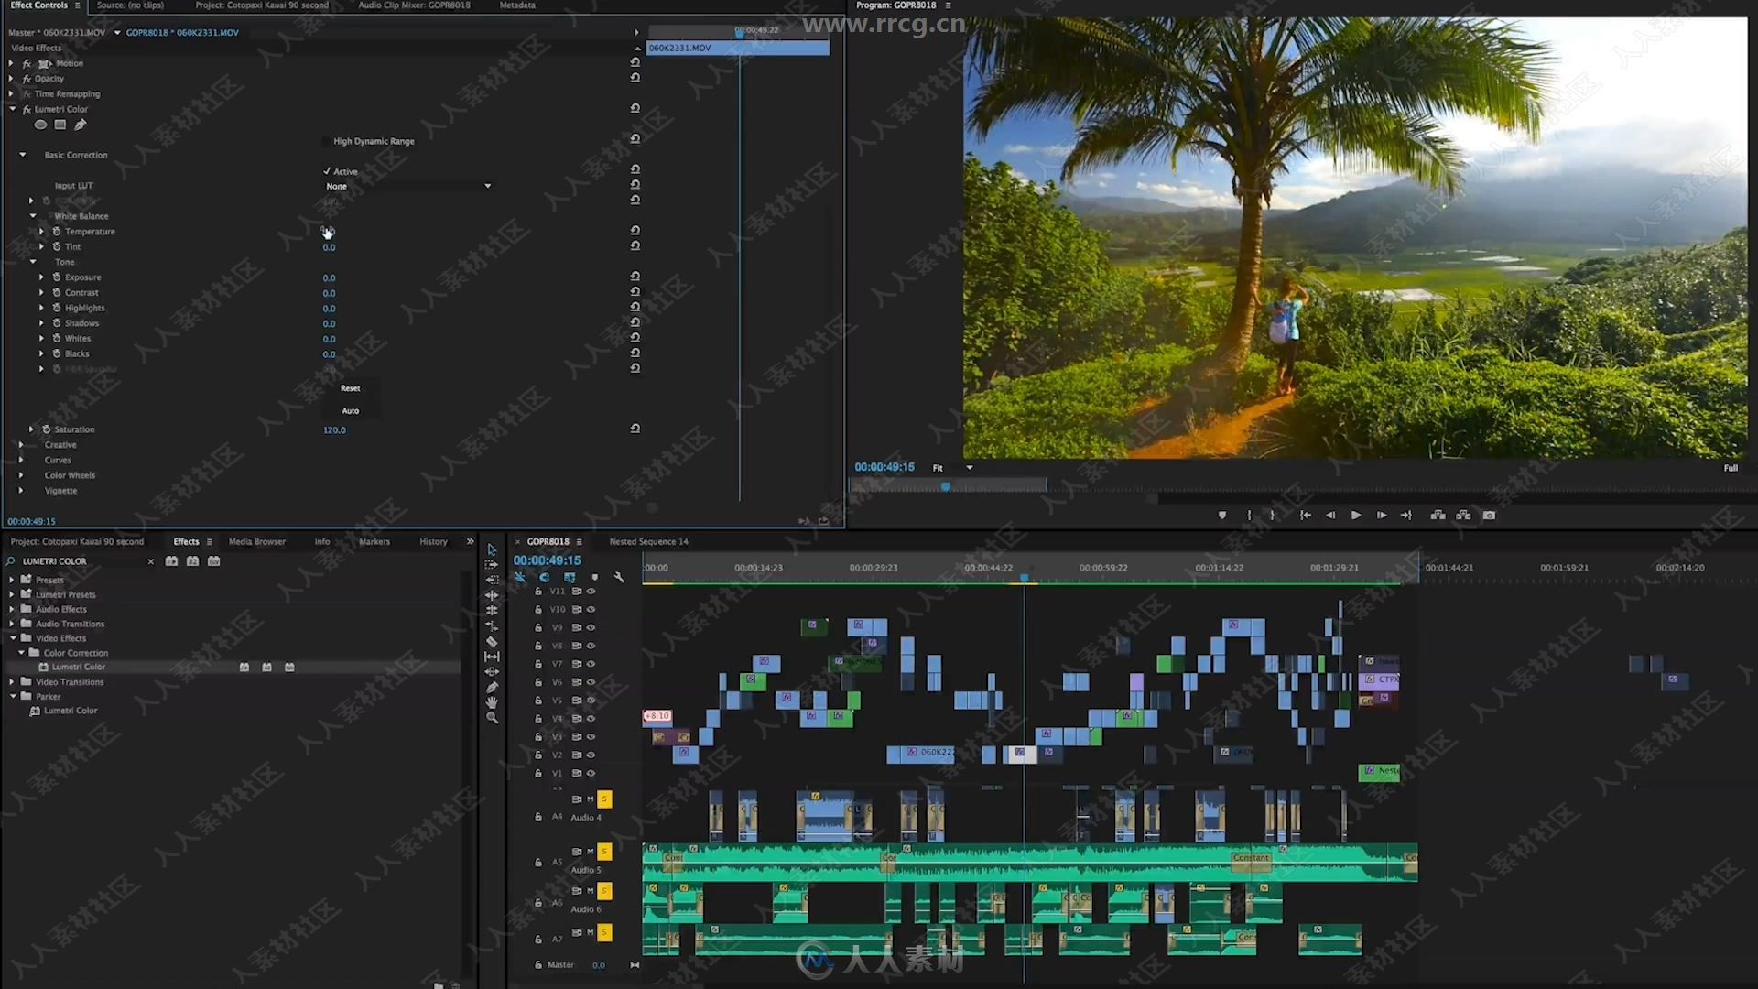Click Export Frame camera icon
Viewport: 1758px width, 989px height.
(x=1489, y=516)
